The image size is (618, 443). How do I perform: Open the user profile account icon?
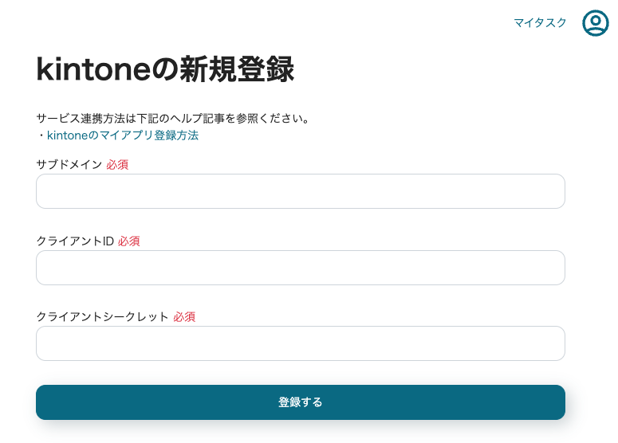595,23
